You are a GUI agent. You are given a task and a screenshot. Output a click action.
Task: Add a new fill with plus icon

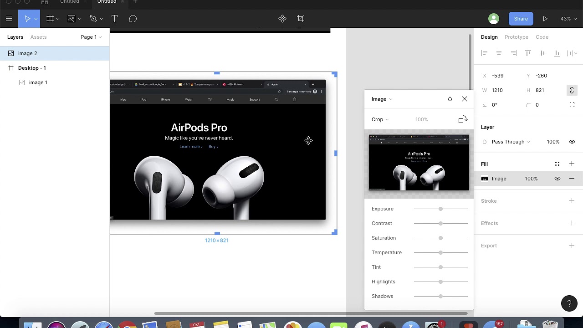(572, 164)
